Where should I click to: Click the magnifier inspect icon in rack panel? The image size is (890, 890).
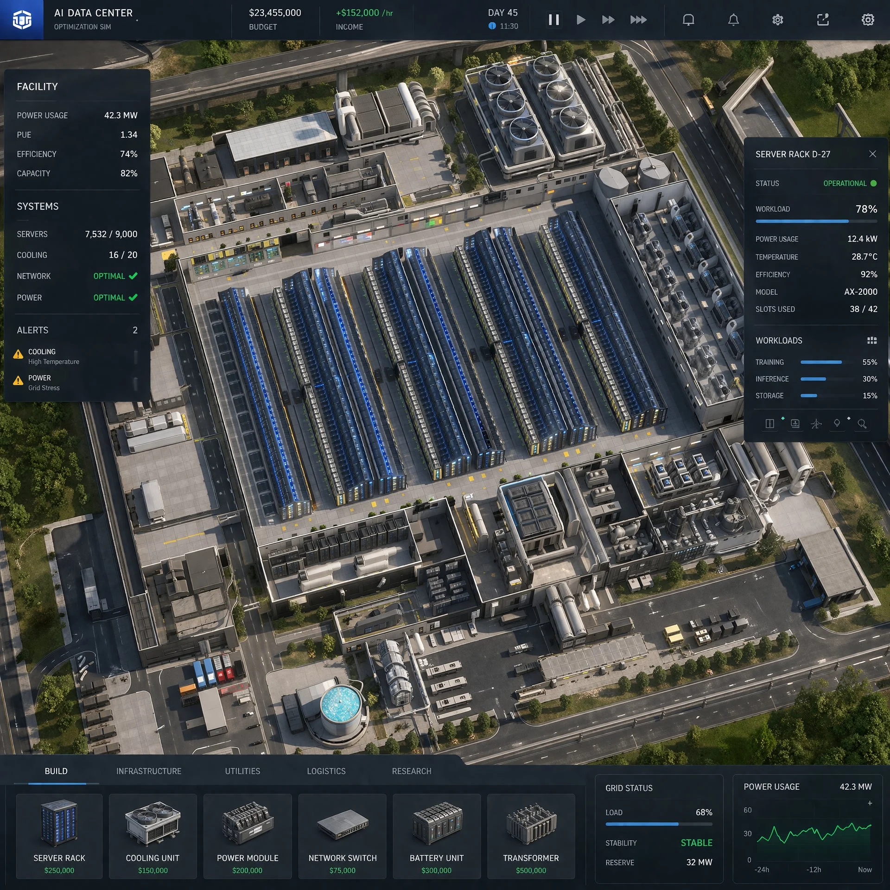pyautogui.click(x=862, y=424)
